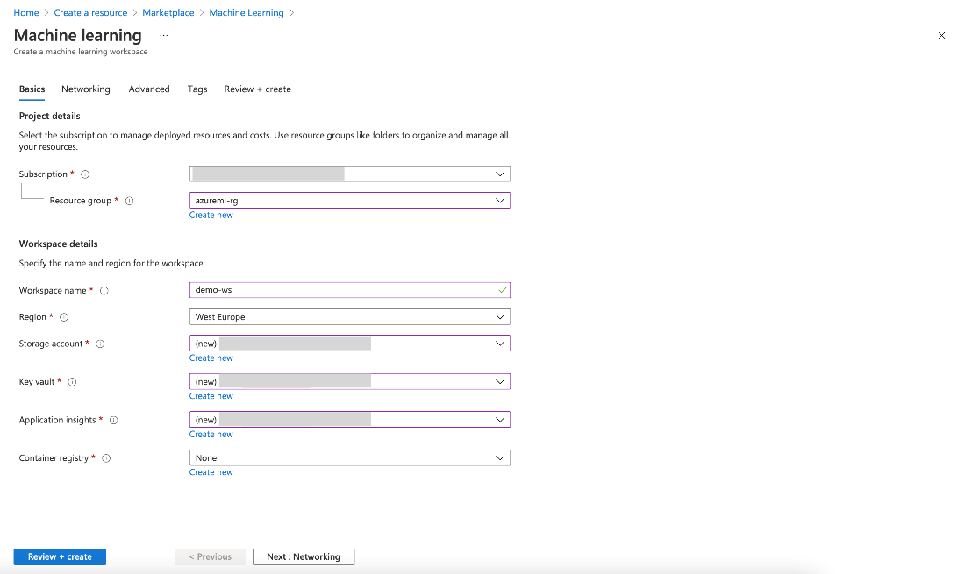This screenshot has width=965, height=574.
Task: Click Create new under Resource group
Action: 211,215
